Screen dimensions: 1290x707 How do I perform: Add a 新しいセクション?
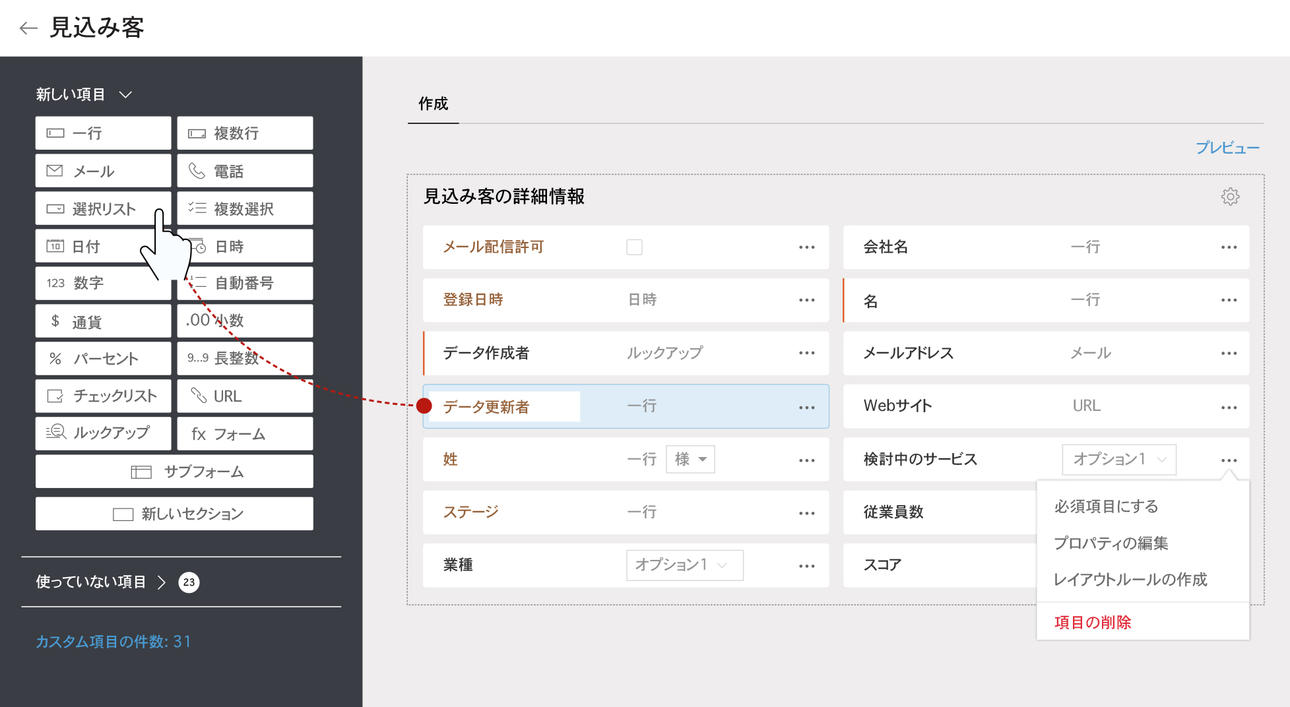(174, 514)
